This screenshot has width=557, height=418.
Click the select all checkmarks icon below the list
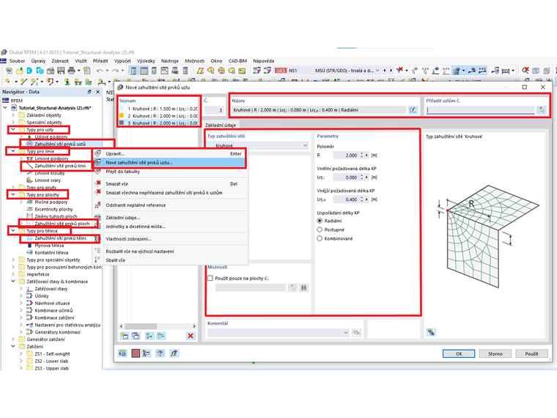tap(150, 336)
